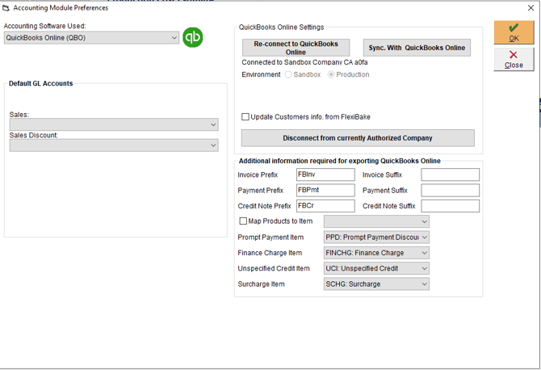Click the Invoice Suffix field
The width and height of the screenshot is (541, 370).
[x=451, y=174]
